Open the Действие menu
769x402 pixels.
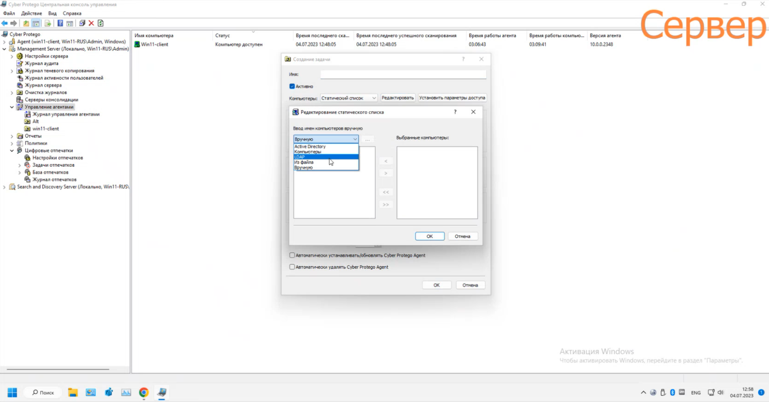click(x=31, y=13)
